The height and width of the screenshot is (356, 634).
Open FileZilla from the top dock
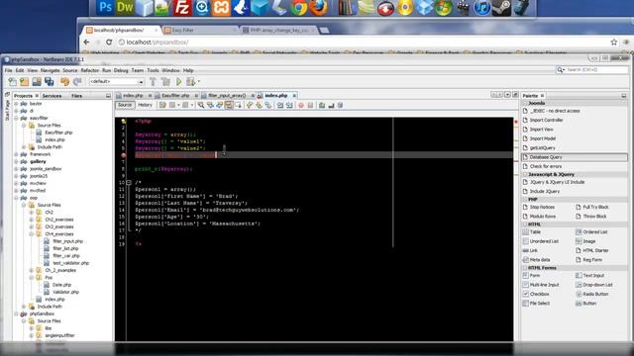pos(182,8)
